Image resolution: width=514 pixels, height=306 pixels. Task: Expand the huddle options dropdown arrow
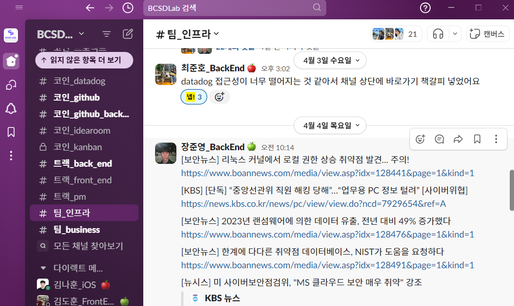455,34
